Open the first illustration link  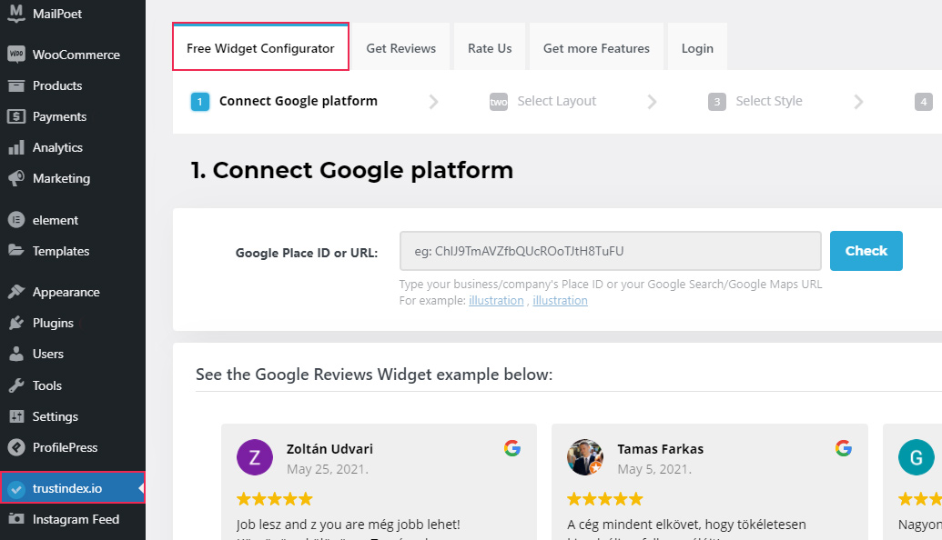(496, 301)
